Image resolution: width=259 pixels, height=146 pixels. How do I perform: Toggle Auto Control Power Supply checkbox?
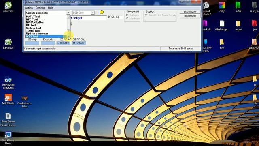146,15
